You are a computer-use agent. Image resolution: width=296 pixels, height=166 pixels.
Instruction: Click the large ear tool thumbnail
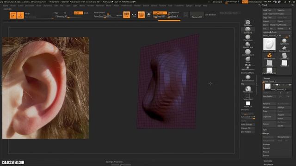pos(269,45)
